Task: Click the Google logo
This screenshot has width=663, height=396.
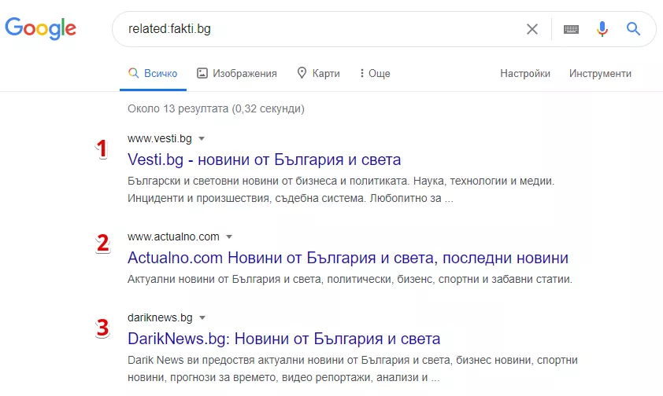Action: point(41,28)
